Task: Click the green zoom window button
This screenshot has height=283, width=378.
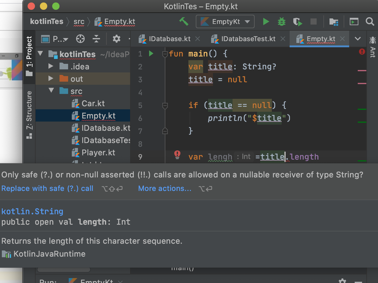Action: [x=56, y=6]
